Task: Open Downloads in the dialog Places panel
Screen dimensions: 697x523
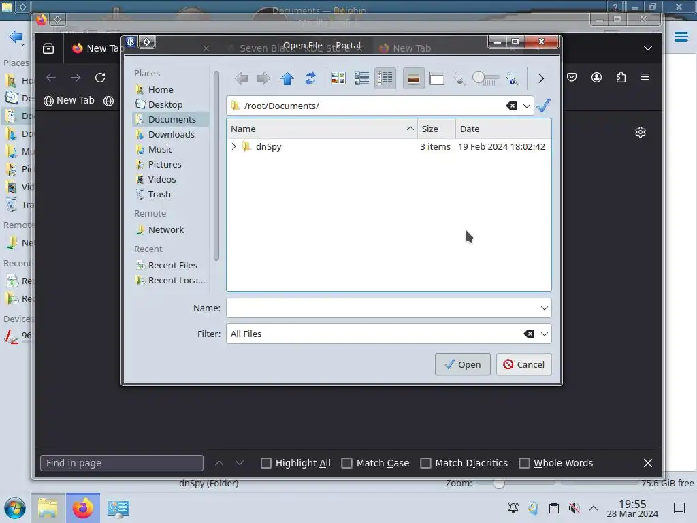Action: point(171,134)
